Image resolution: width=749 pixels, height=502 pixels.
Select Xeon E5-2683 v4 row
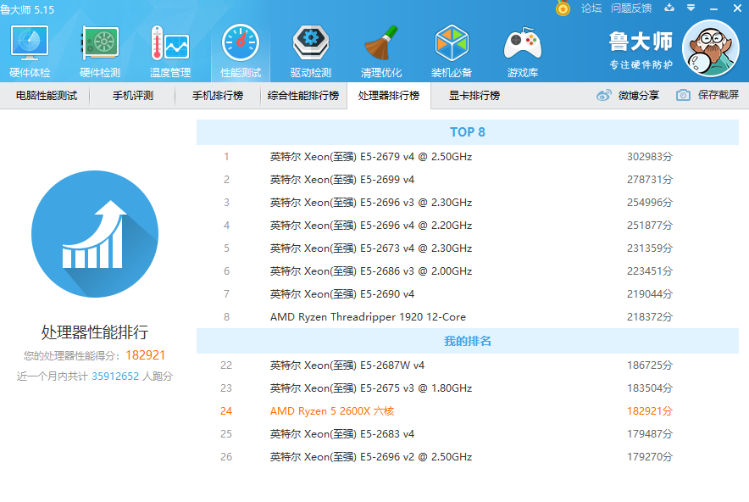click(467, 434)
